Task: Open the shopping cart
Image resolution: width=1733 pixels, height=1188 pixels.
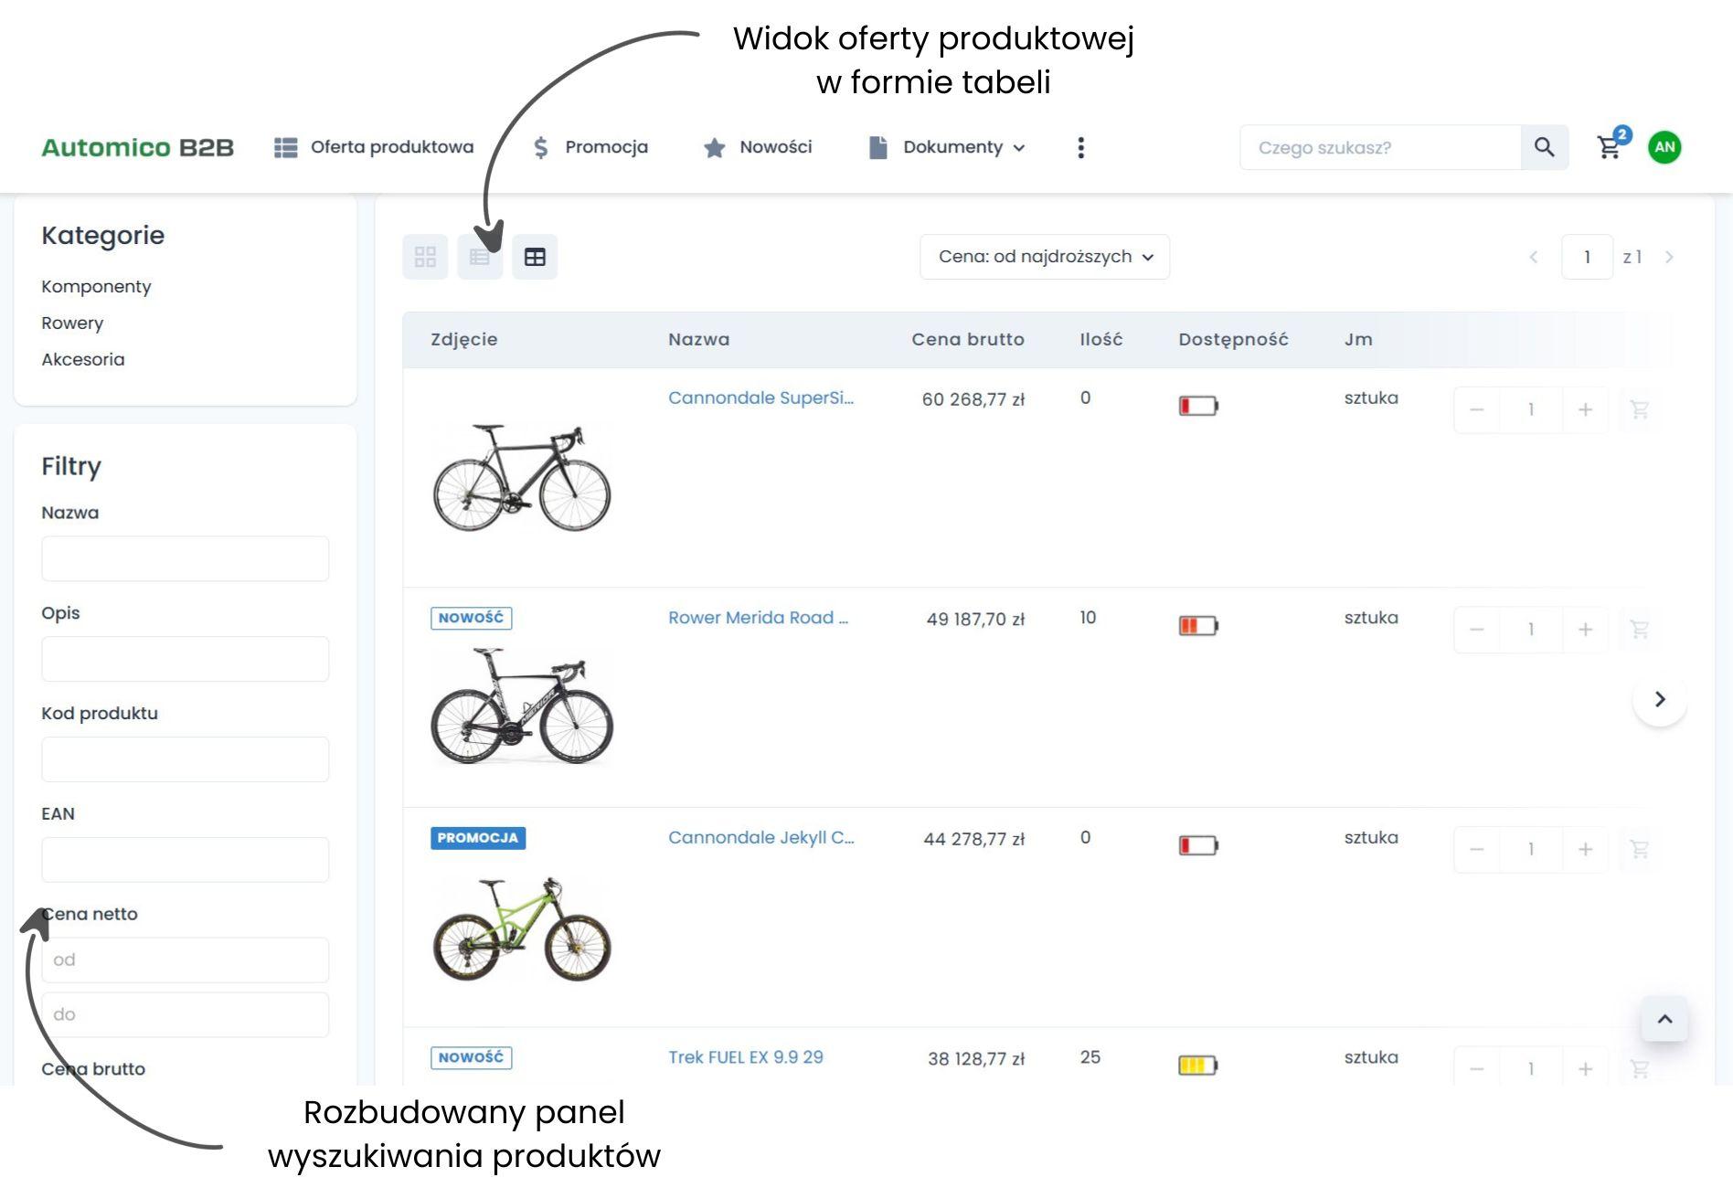Action: tap(1609, 147)
